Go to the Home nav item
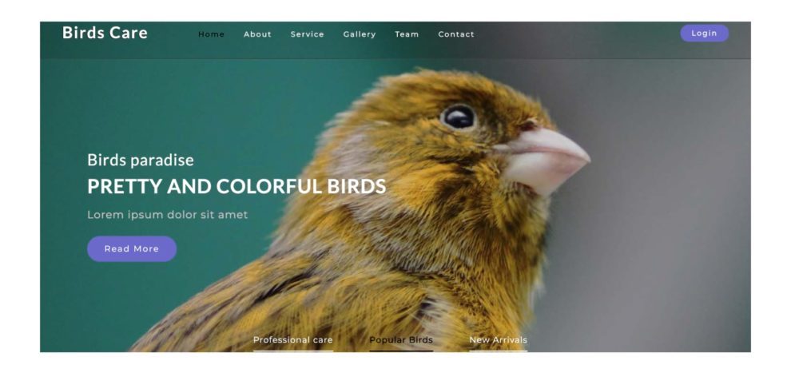This screenshot has width=791, height=373. pyautogui.click(x=211, y=34)
